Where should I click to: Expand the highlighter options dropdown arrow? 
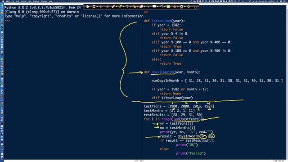pyautogui.click(x=123, y=7)
